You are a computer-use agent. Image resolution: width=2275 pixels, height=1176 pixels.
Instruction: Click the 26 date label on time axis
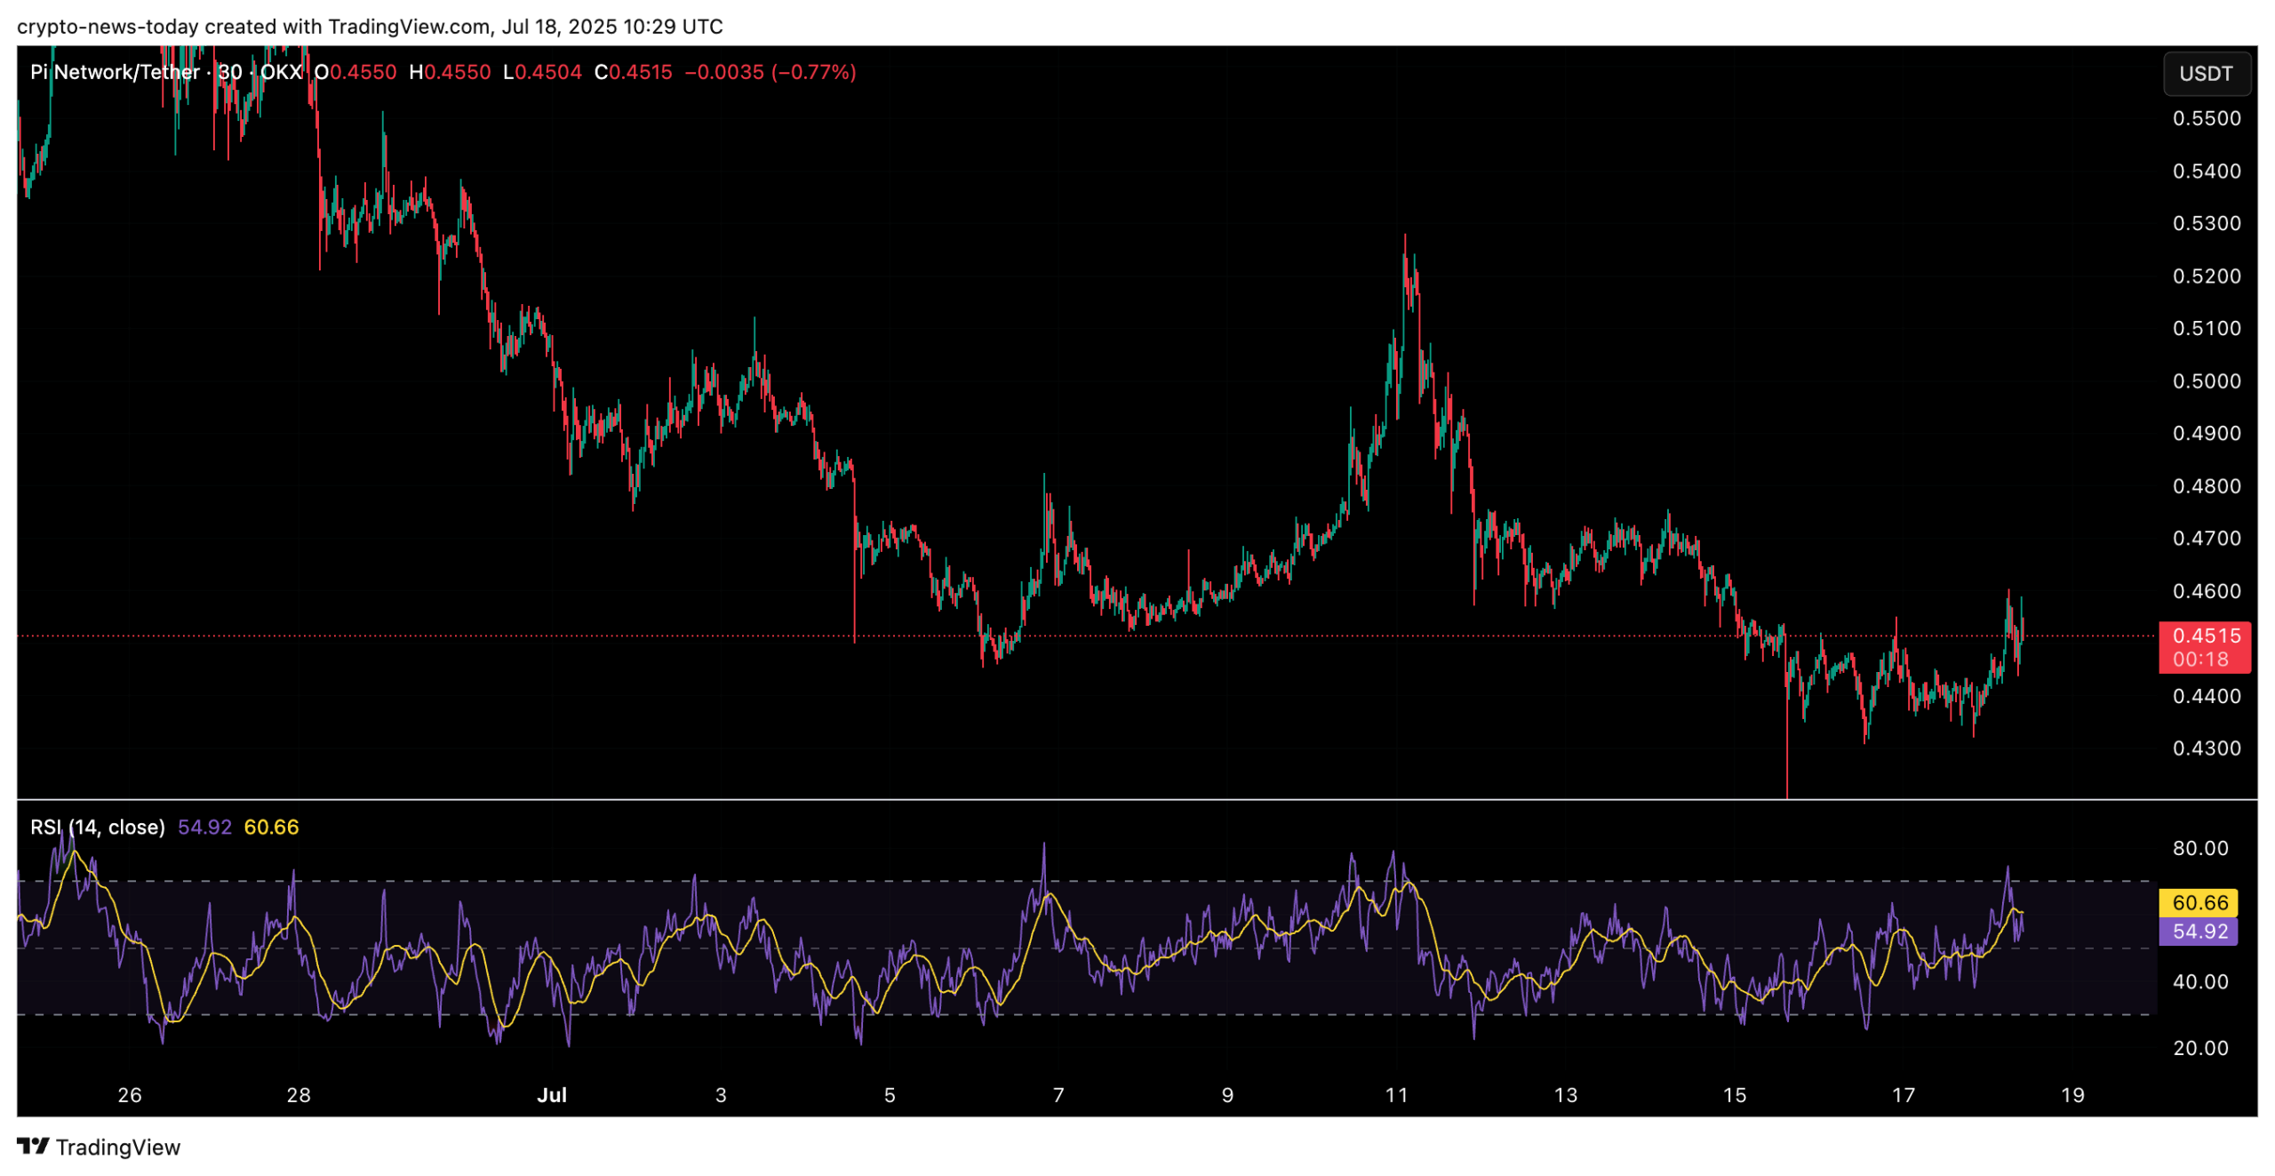(x=130, y=1095)
